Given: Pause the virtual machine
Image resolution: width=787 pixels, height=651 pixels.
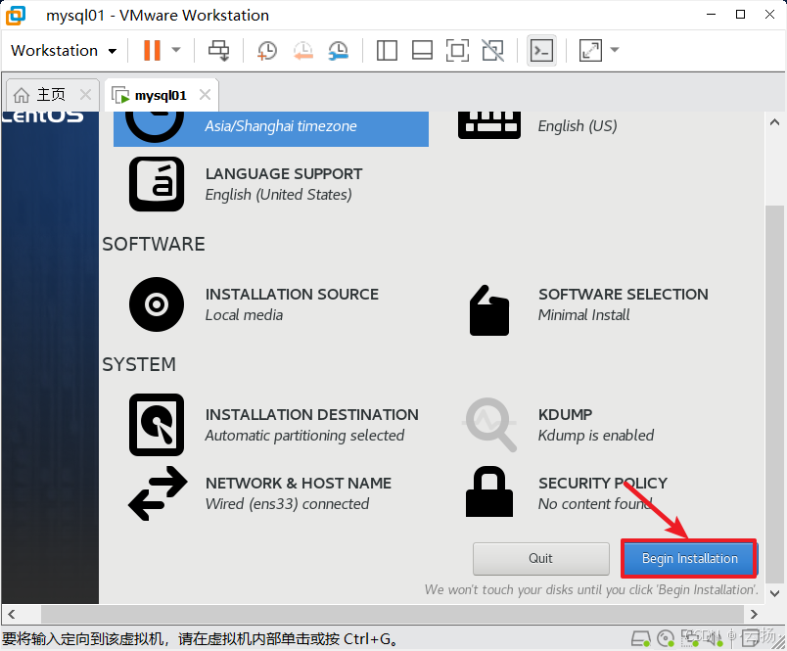Looking at the screenshot, I should [152, 50].
